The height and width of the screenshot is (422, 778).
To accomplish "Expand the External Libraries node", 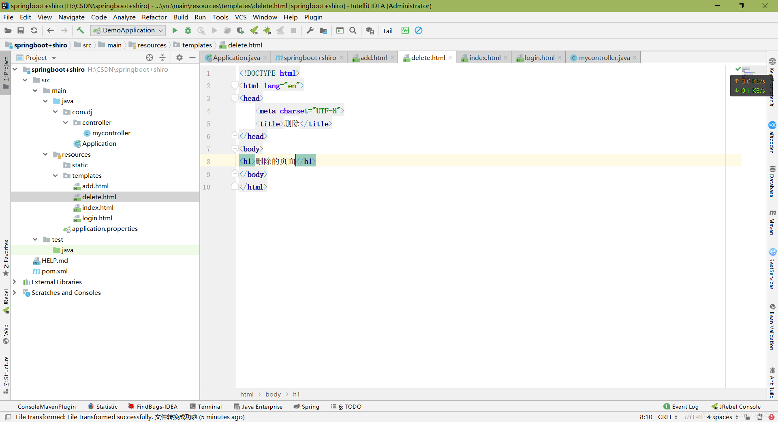I will tap(15, 282).
